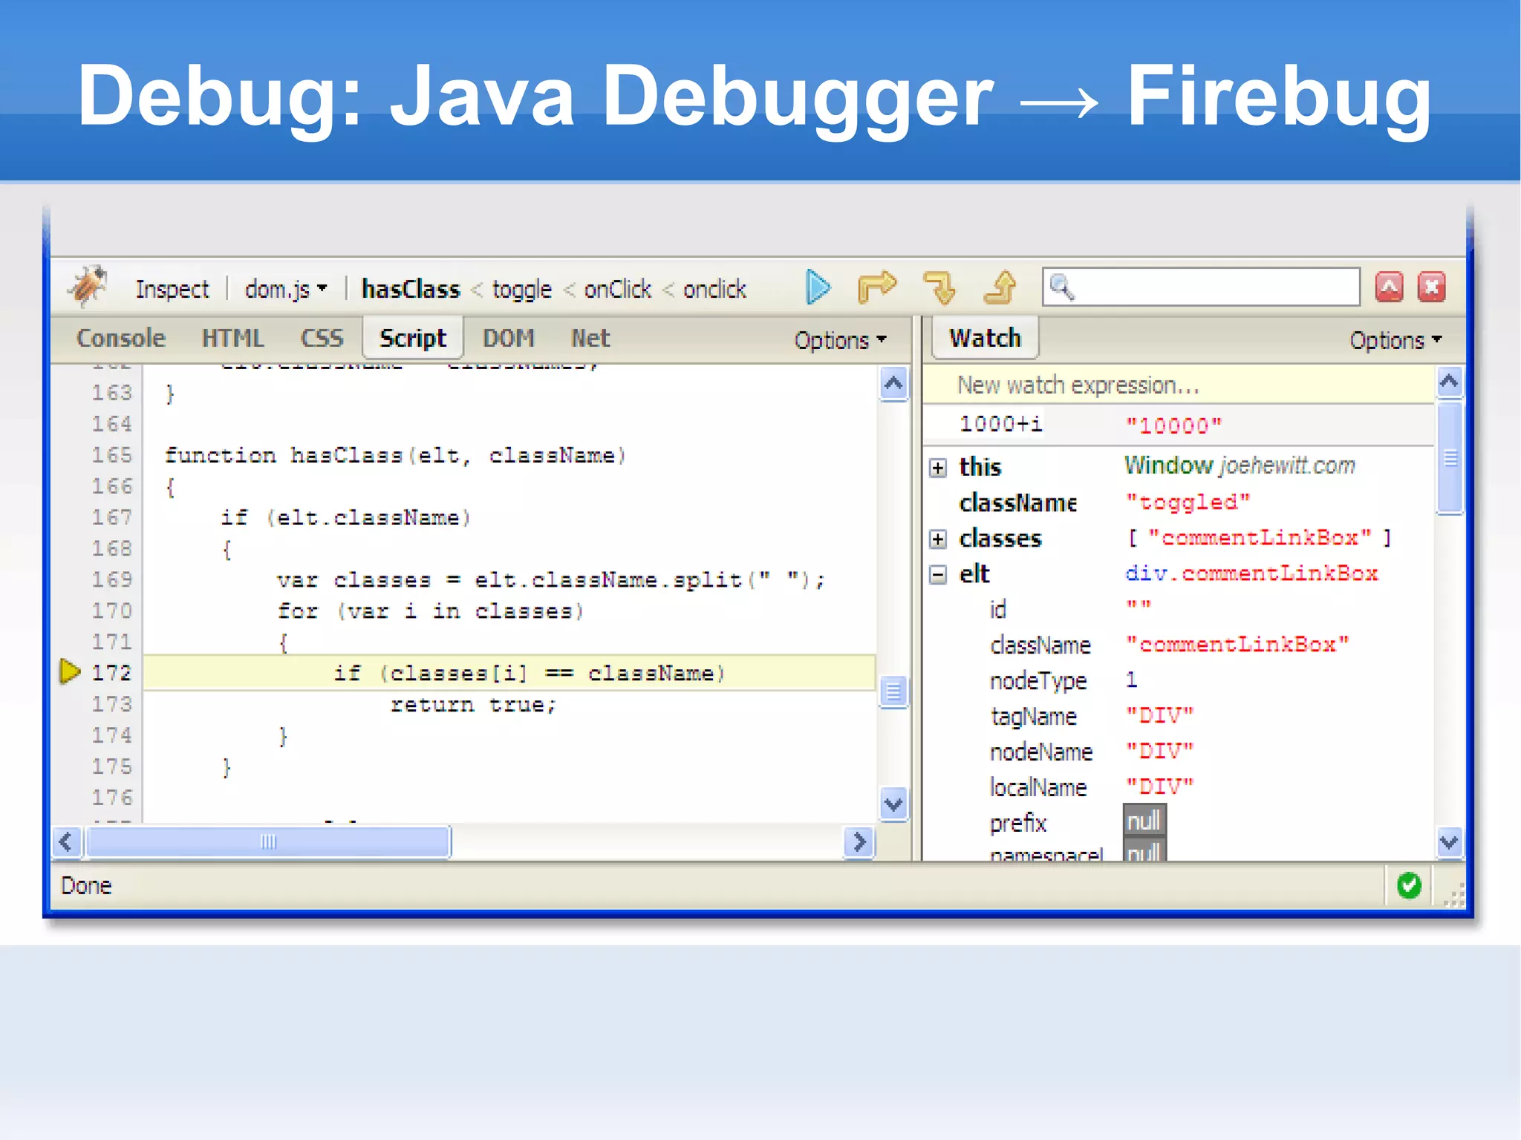Expand the 'this' variable node

tap(938, 468)
